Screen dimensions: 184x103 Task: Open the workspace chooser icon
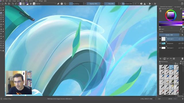point(182,4)
